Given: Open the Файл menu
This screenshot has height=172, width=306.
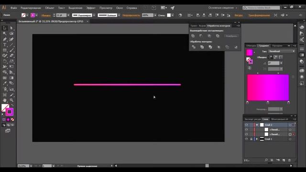Looking at the screenshot, I should (x=14, y=8).
